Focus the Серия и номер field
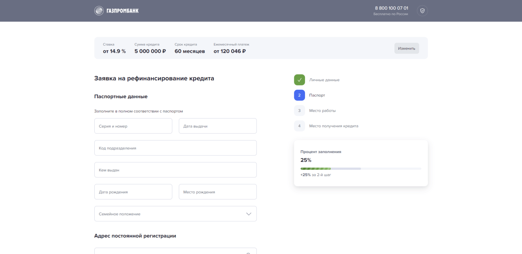Viewport: 522px width, 254px height. coord(133,126)
